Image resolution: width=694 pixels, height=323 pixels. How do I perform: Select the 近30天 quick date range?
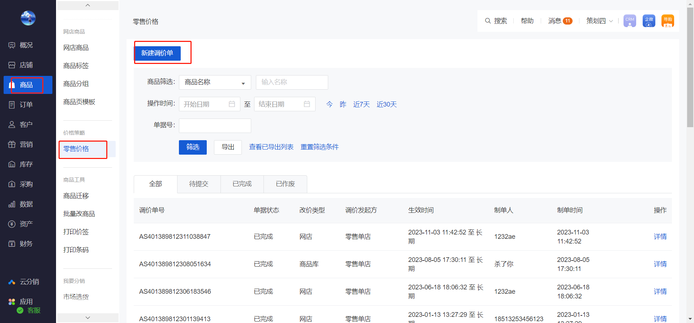(387, 104)
